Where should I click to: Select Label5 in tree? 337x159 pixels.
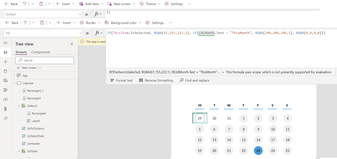(x=36, y=121)
